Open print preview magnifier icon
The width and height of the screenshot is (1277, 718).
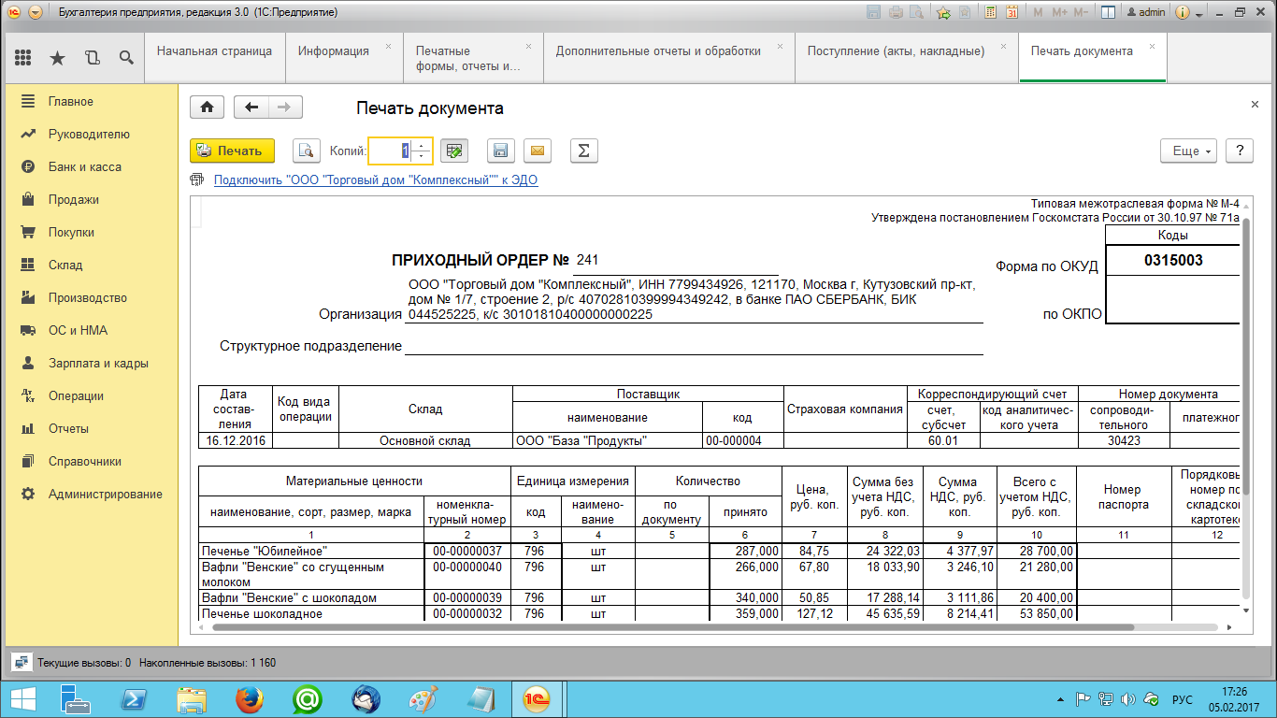[x=307, y=151]
